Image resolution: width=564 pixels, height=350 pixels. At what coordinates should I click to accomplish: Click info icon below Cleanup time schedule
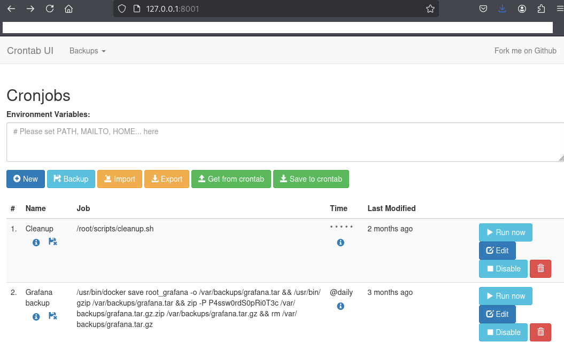(341, 243)
